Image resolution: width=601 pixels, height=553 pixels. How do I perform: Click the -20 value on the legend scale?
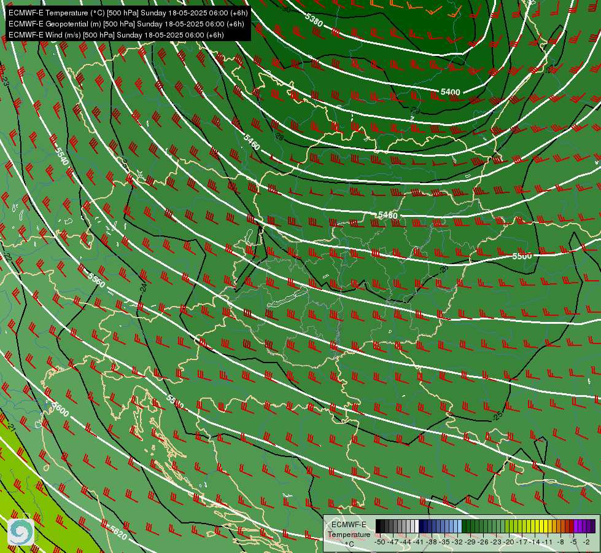510,542
